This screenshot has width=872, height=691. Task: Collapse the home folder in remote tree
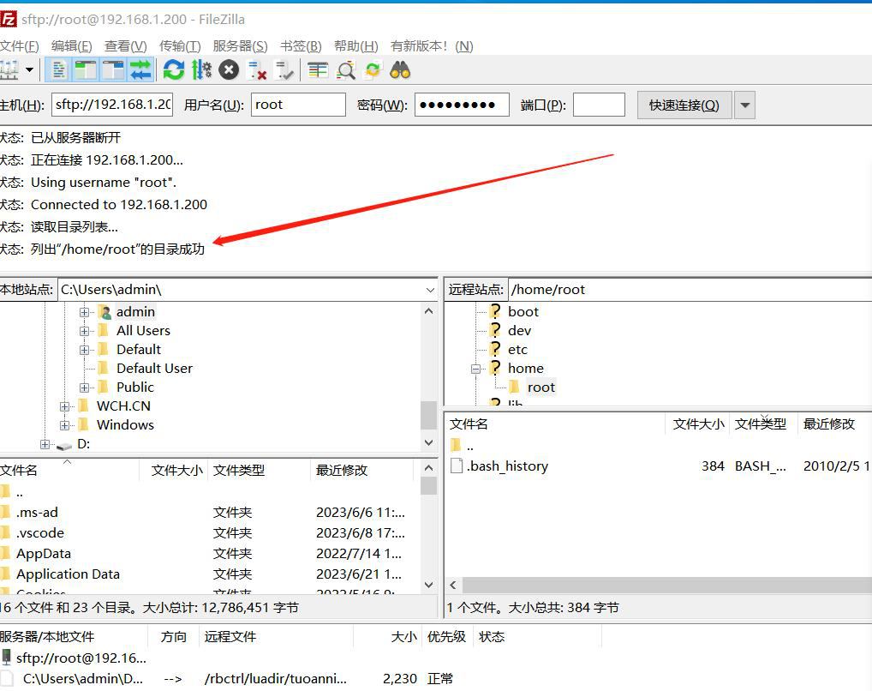(x=475, y=369)
